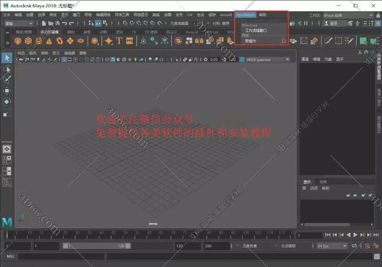Viewport: 382px width, 267px height.
Task: Toggle select by hierarchy mode
Action: coord(91,23)
